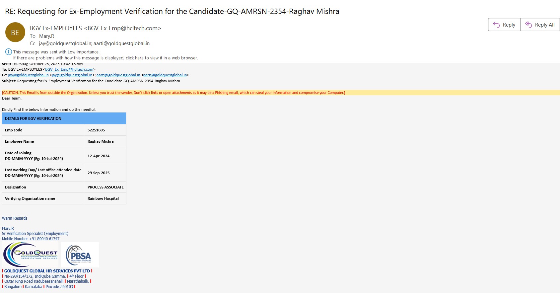Screen dimensions: 560x293
Task: Click Raghav Mishra in Employee Name row
Action: (101, 141)
